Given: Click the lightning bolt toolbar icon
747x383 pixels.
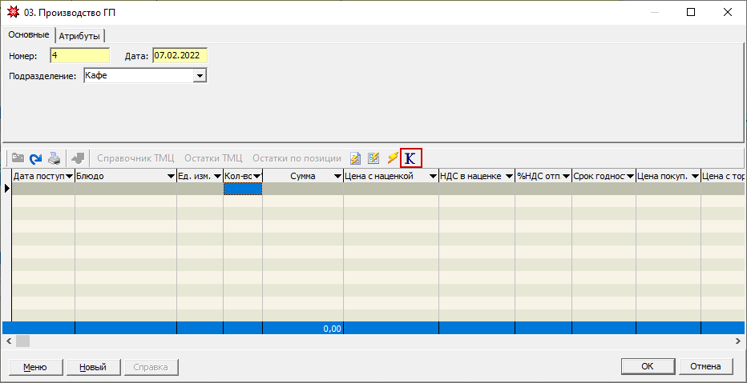Looking at the screenshot, I should [392, 158].
